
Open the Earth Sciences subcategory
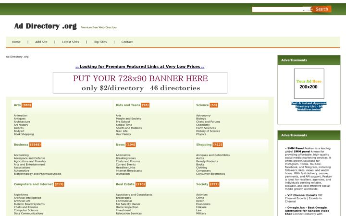(x=206, y=128)
